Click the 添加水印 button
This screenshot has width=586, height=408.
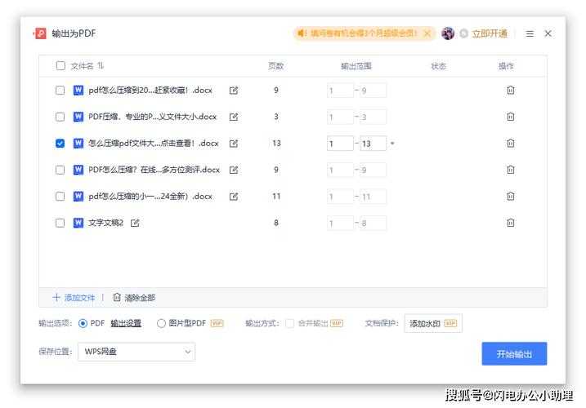(x=433, y=323)
